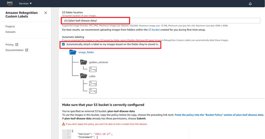Viewport: 265px width, 139px height.
Task: Open the Pricing link
Action: click(x=9, y=45)
